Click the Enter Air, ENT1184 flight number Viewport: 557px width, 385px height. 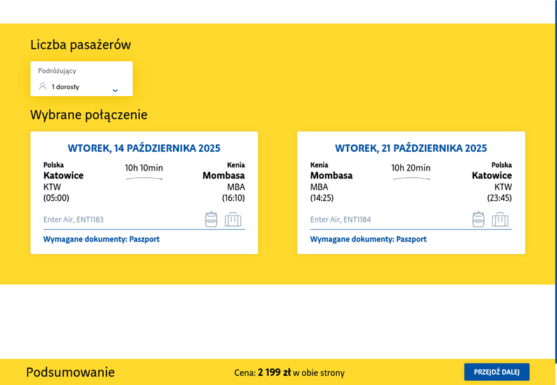pyautogui.click(x=340, y=219)
